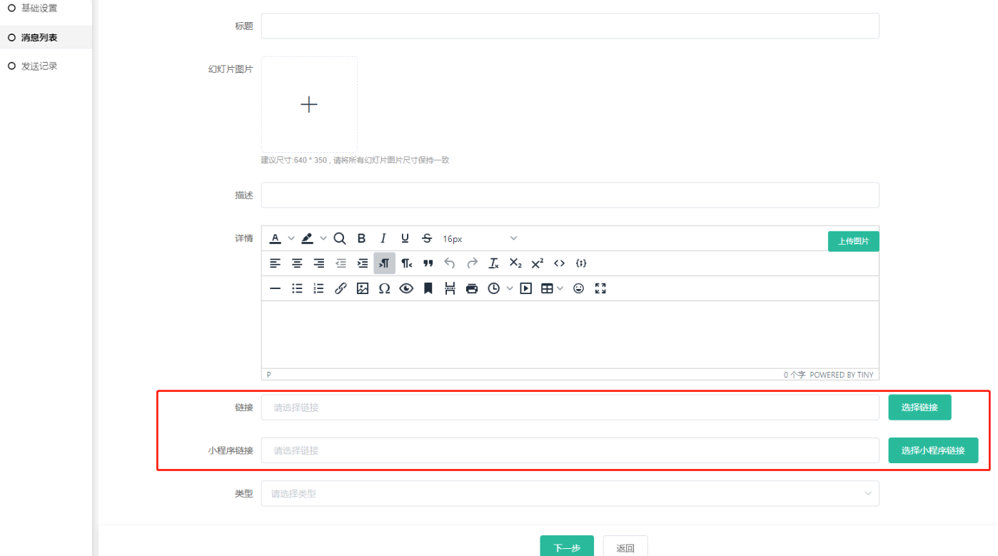Insert an image using the toolbar
This screenshot has height=556, width=998.
coord(363,288)
